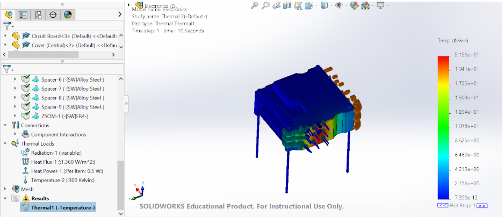Open the Apply Scene dropdown arrow
Viewport: 504px width, 217px height.
coord(372,5)
